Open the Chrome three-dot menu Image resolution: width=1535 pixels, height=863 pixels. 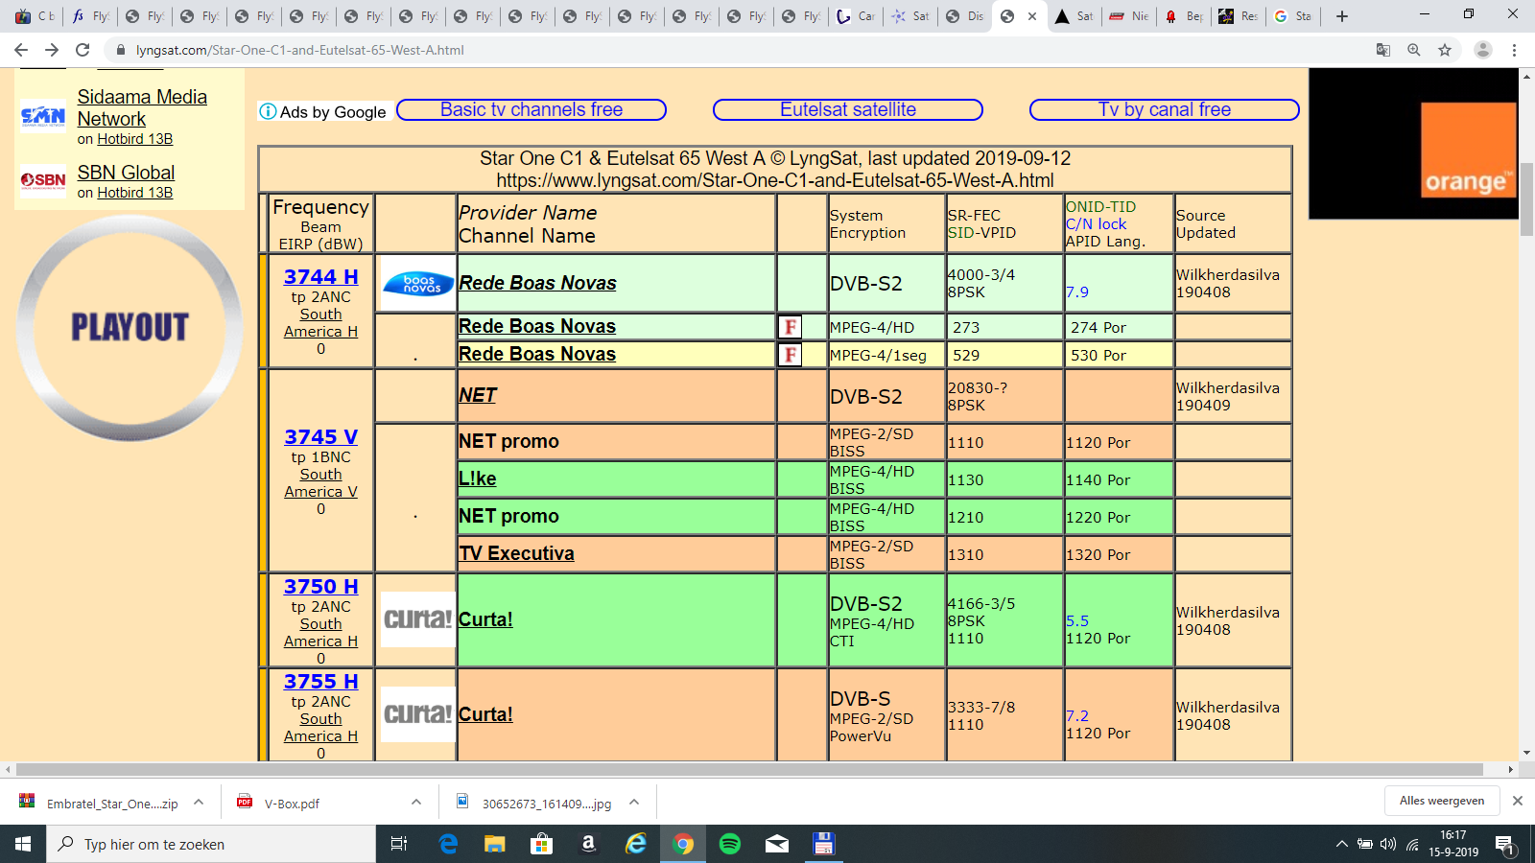coord(1515,50)
